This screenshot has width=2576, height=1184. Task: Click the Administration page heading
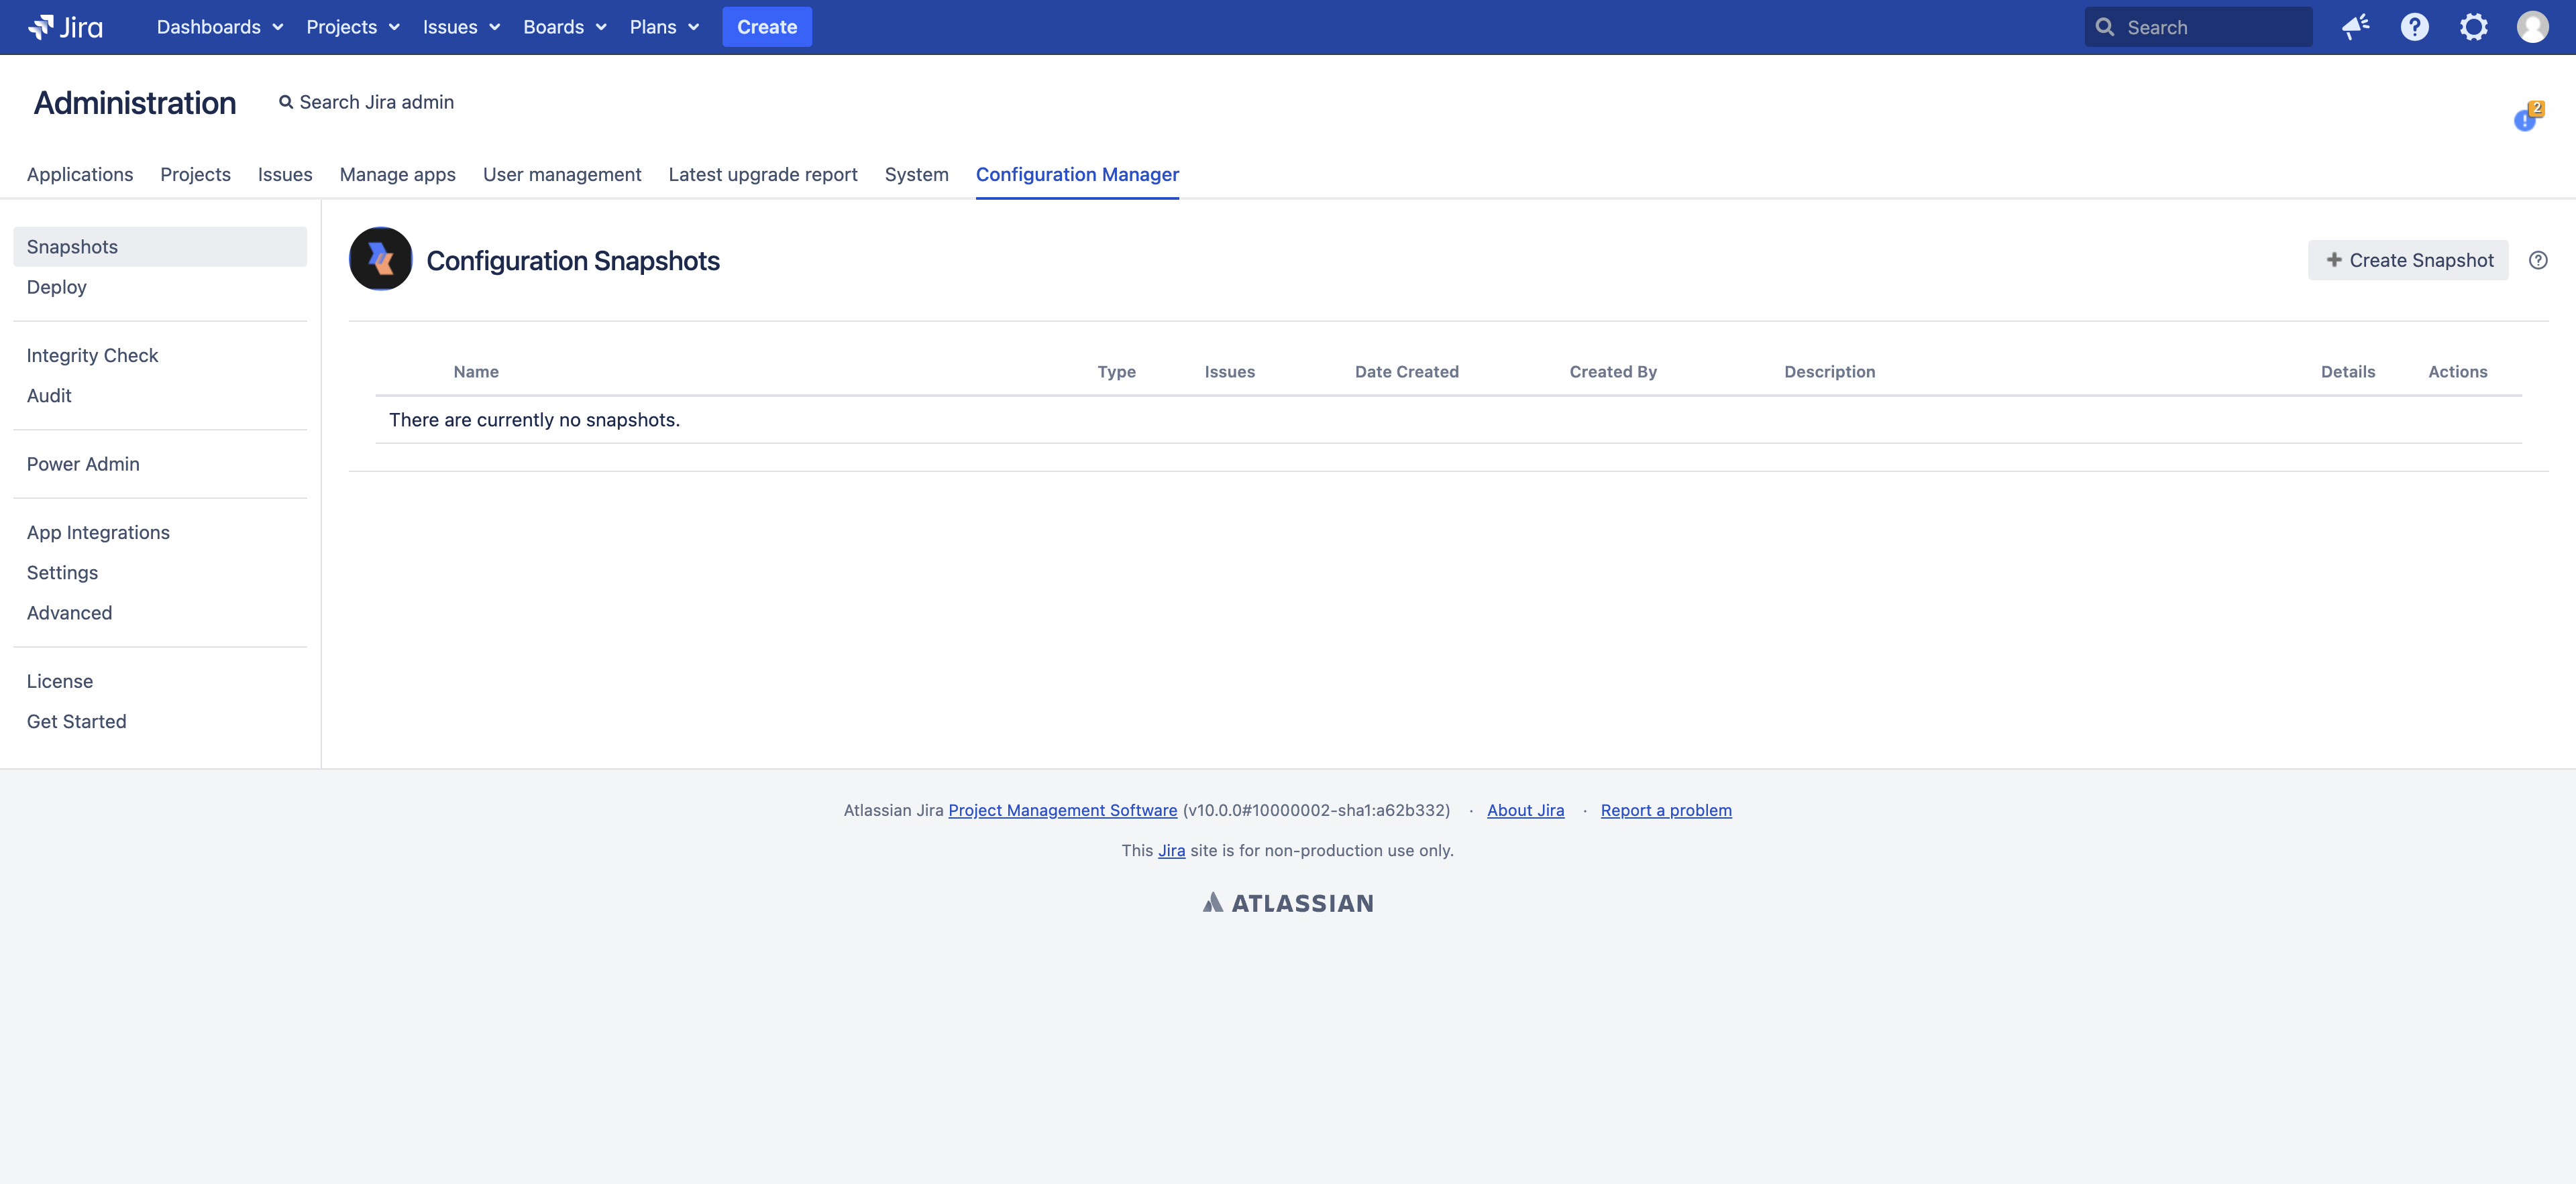[135, 103]
